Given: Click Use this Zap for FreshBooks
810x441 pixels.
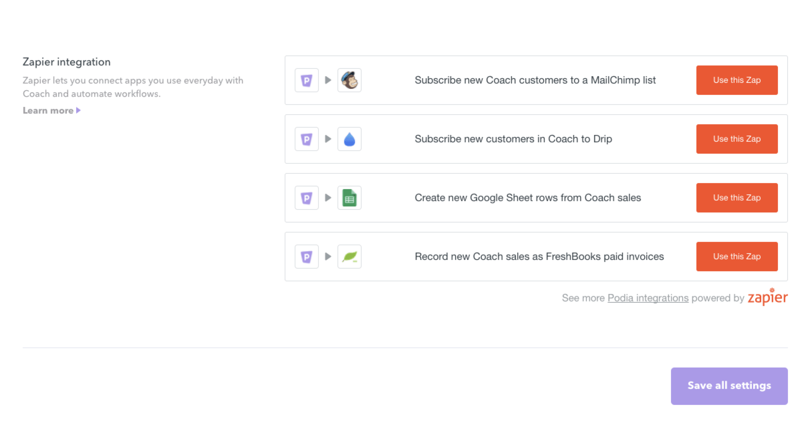Looking at the screenshot, I should click(735, 256).
